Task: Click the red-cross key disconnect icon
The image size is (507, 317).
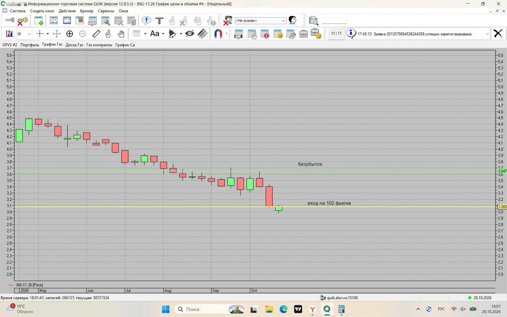Action: [x=22, y=21]
